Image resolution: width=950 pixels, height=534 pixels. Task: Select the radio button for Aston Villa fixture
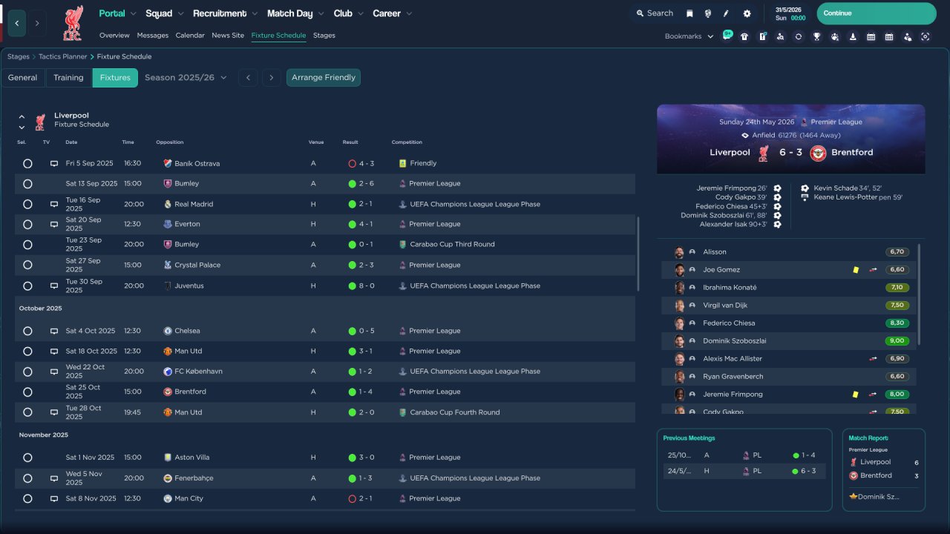27,458
